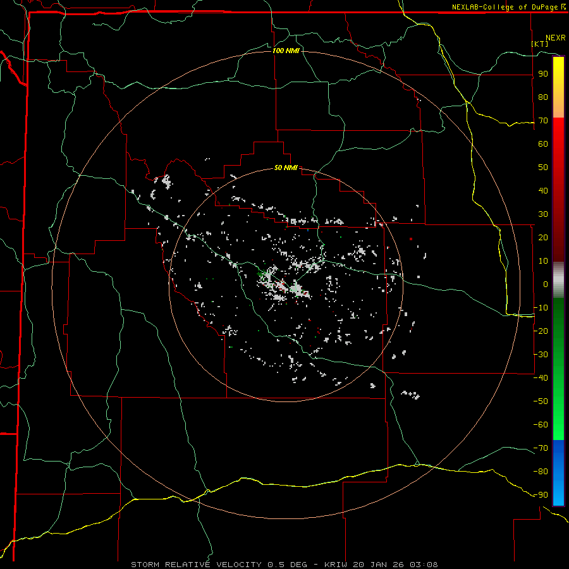Click the '30' value on the velocity scale
569x569 pixels.
click(543, 214)
